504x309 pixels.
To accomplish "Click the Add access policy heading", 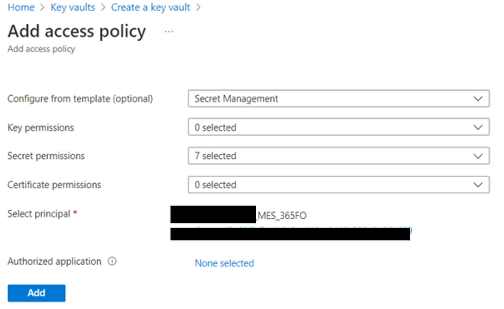I will 77,31.
